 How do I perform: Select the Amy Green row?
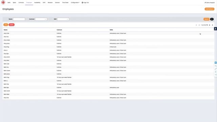point(108,40)
